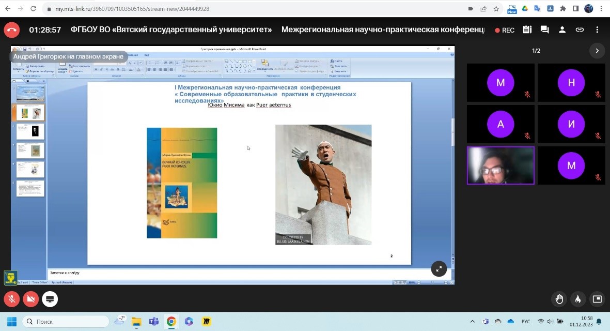Turn on the camera toggle
The height and width of the screenshot is (331, 610).
tap(31, 299)
